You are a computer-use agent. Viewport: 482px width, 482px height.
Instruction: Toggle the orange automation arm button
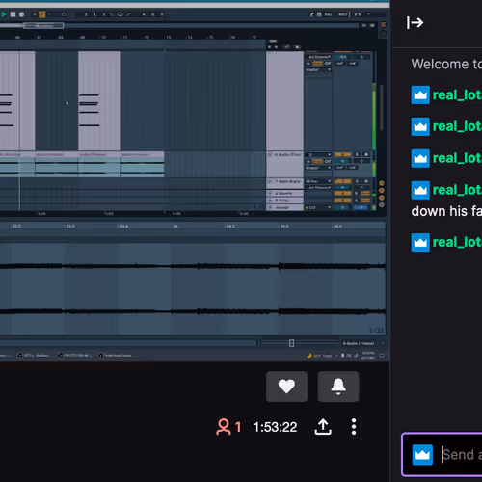coord(42,14)
